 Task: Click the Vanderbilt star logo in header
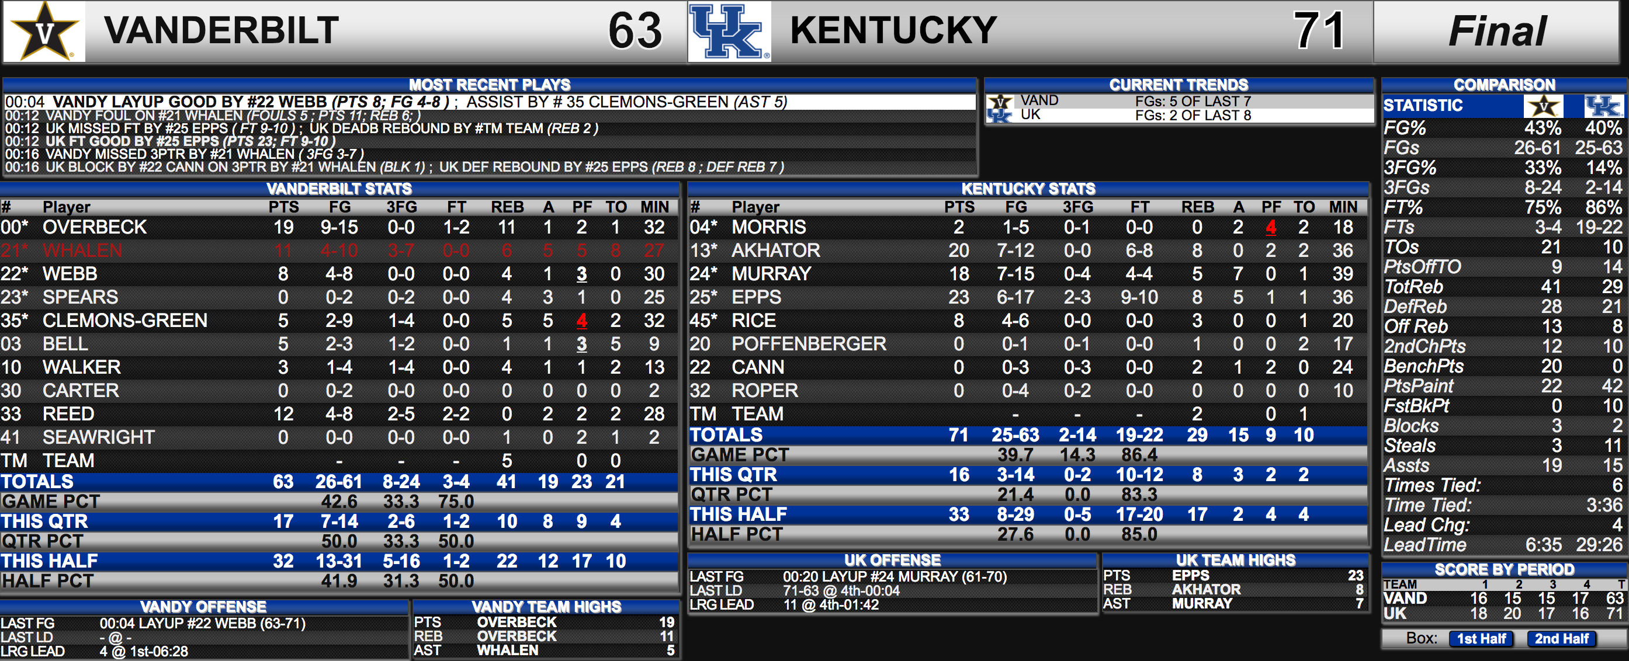[x=44, y=31]
